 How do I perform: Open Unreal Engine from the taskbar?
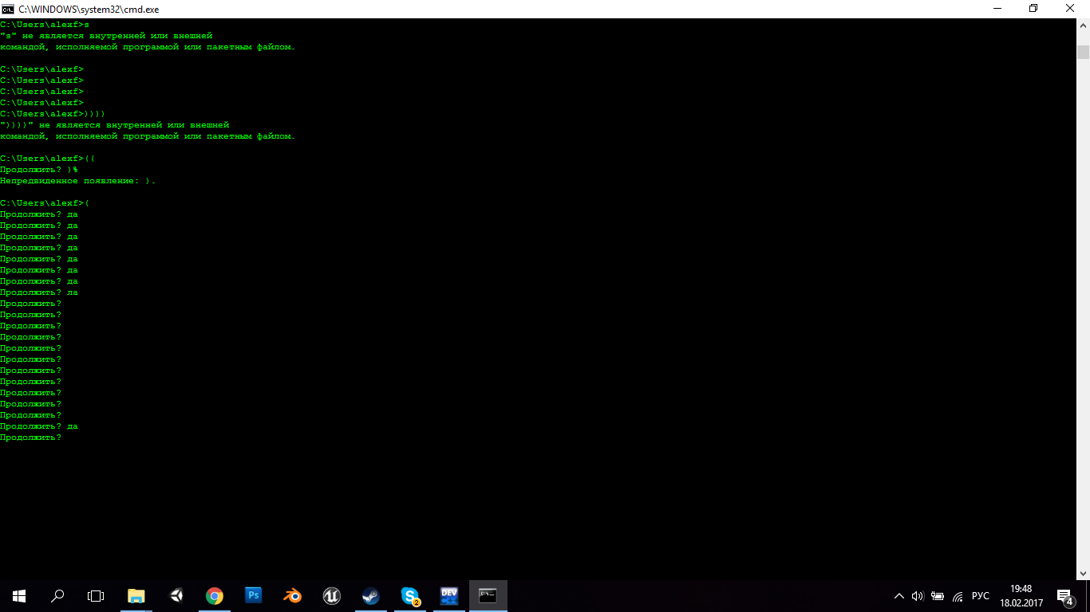click(332, 595)
